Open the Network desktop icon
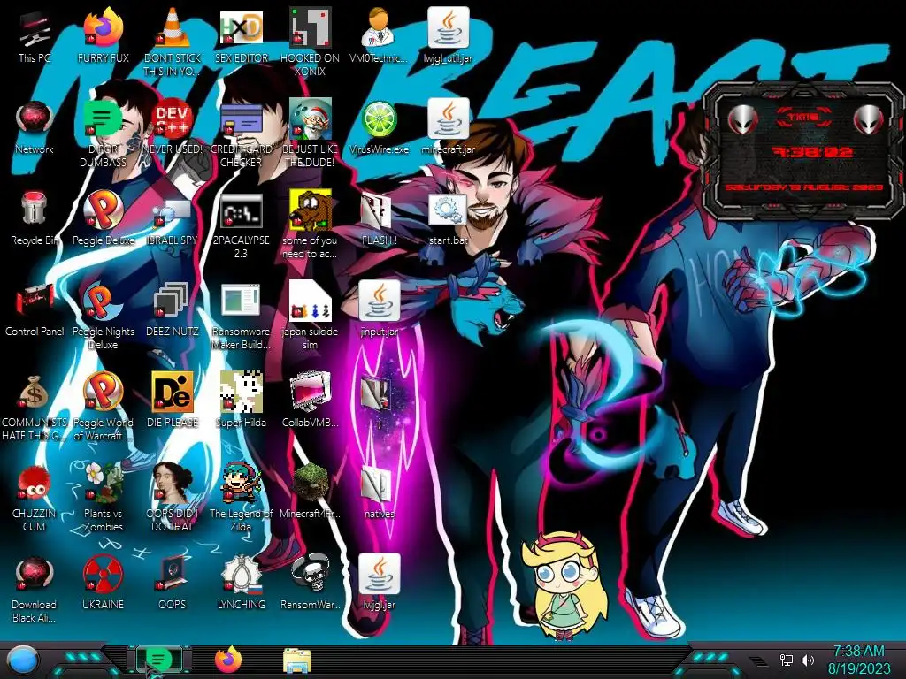906x679 pixels. coord(35,128)
